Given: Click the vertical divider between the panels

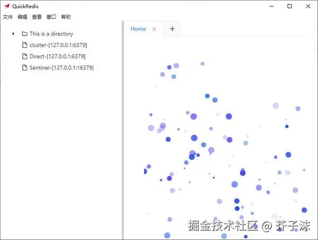Looking at the screenshot, I should coord(122,132).
